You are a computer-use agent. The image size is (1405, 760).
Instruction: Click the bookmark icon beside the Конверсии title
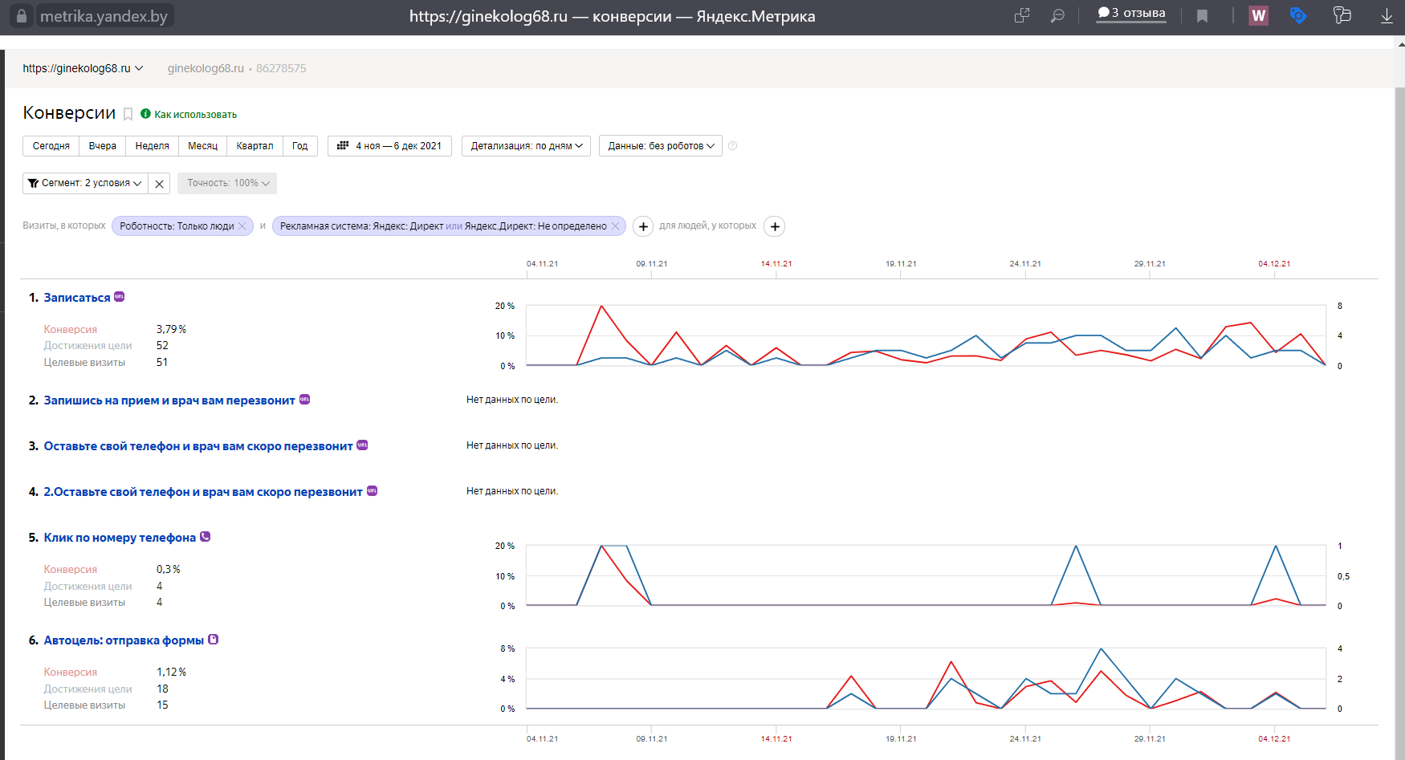128,115
